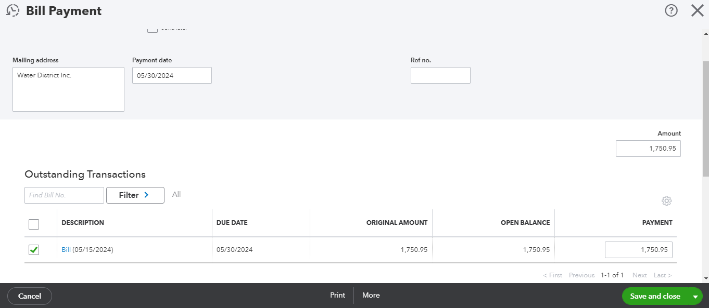Click the Payment date field
The width and height of the screenshot is (709, 308).
172,75
